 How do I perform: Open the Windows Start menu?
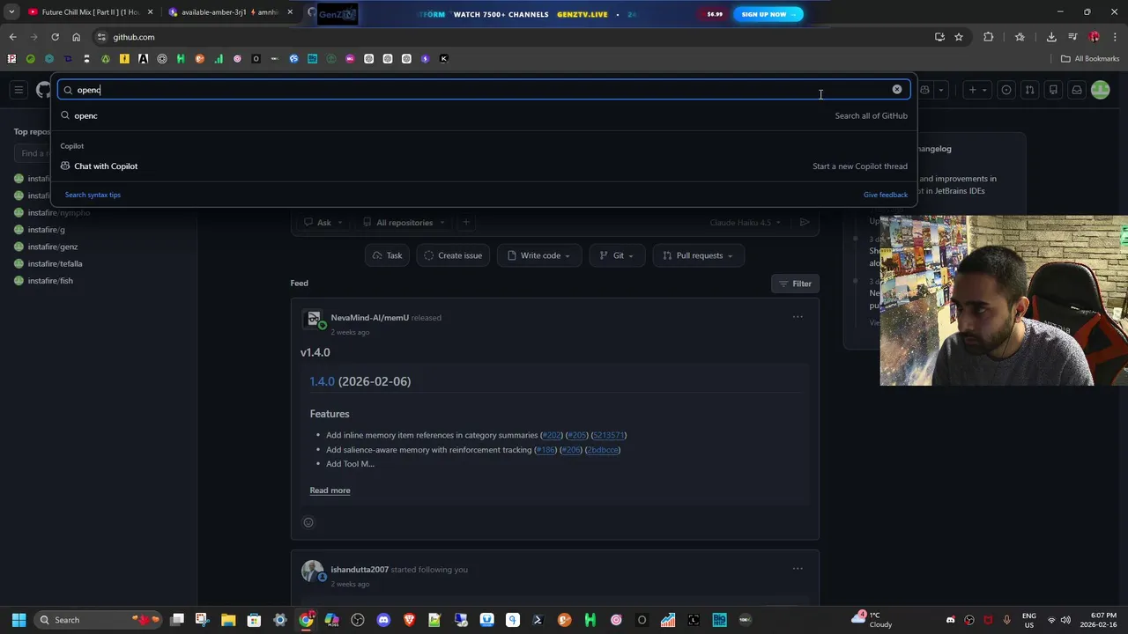pos(19,620)
